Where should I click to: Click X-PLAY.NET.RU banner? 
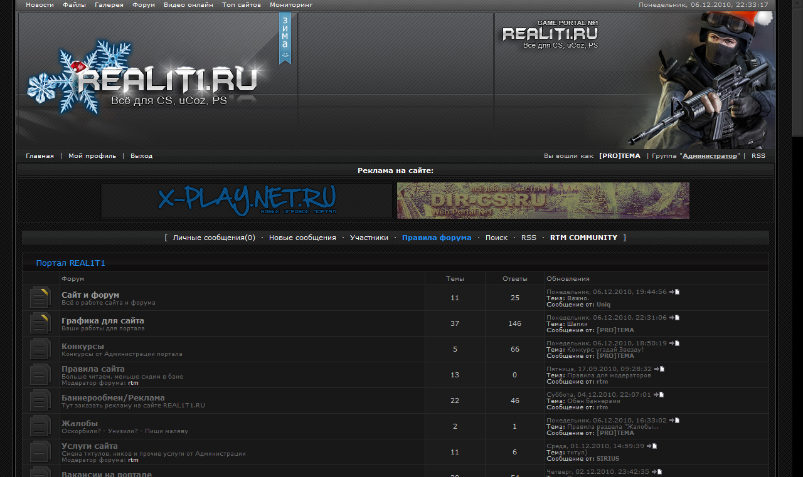coord(247,201)
